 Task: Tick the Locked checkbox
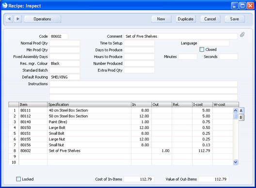pos(18,179)
